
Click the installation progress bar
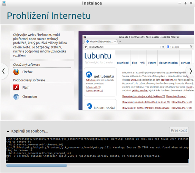coord(97,165)
